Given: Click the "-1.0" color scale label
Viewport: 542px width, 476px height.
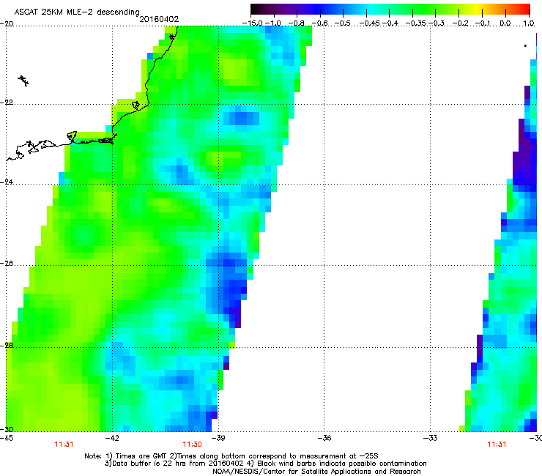Looking at the screenshot, I should [x=273, y=23].
